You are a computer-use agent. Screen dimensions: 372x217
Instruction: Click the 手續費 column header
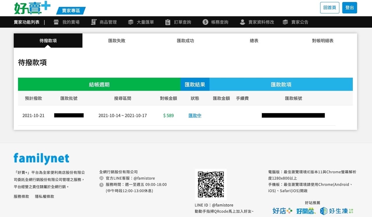click(x=242, y=98)
